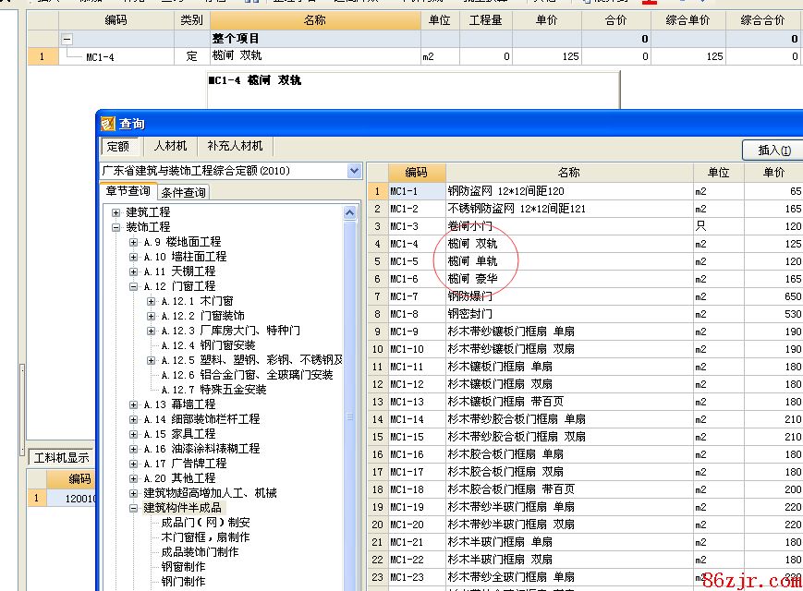Screen dimensions: 803x591
Task: Switch to the 补充人材机 tab
Action: 235,146
